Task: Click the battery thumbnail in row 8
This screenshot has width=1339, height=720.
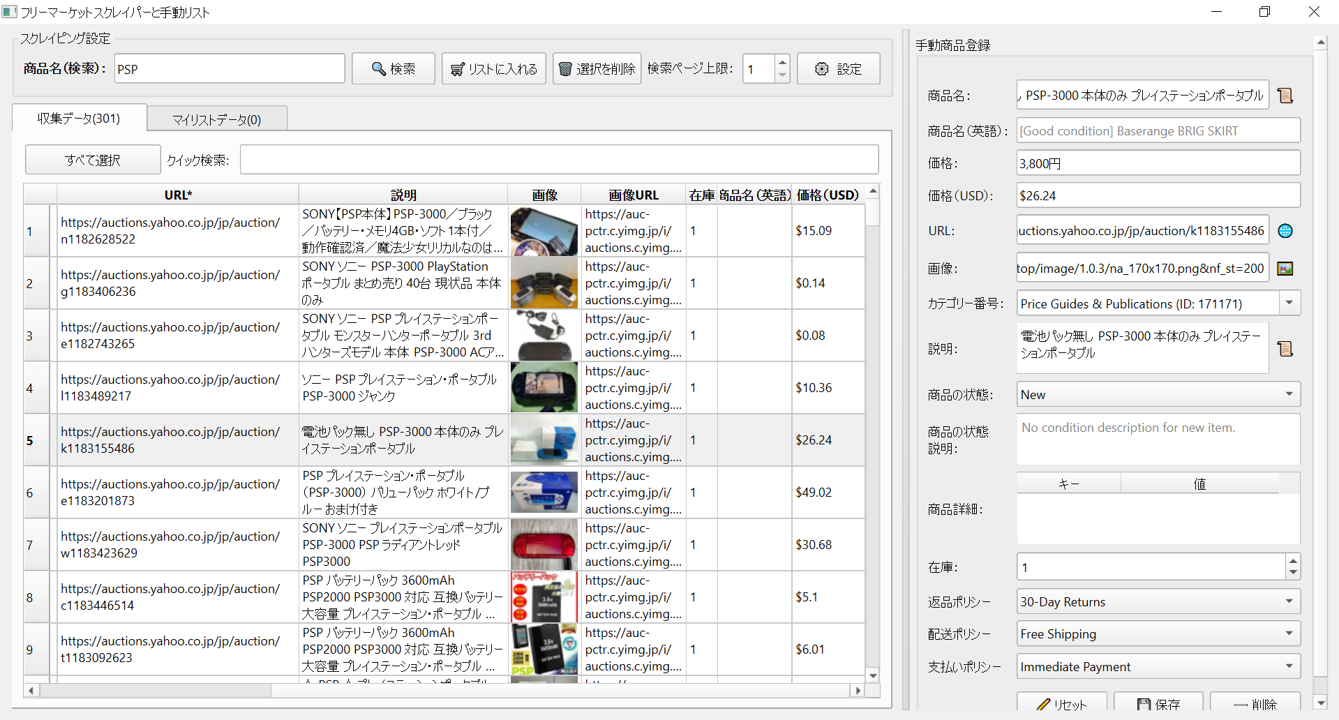Action: coord(544,597)
